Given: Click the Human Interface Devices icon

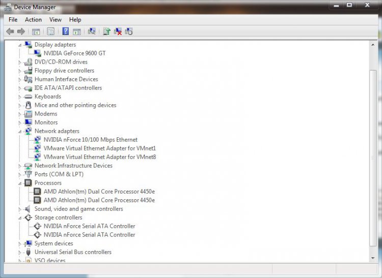Looking at the screenshot, I should pos(28,79).
